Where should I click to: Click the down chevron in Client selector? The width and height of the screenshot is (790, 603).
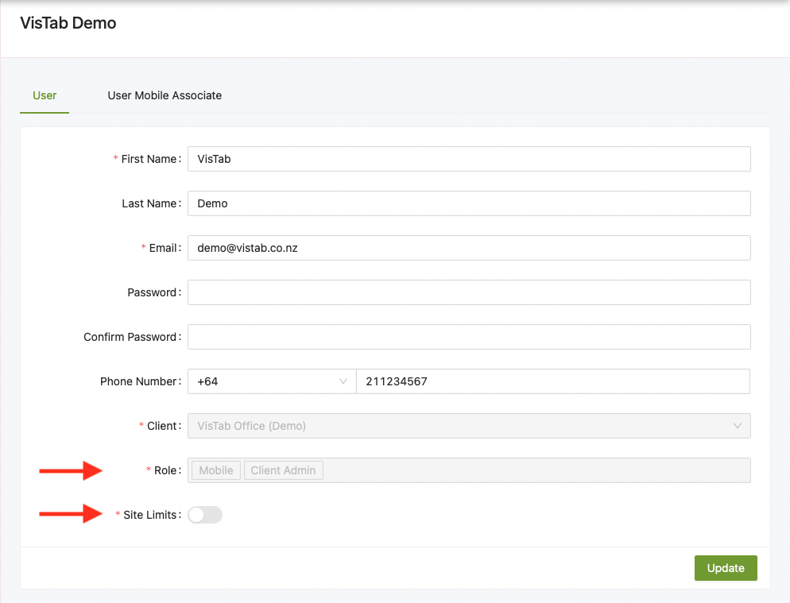click(737, 426)
